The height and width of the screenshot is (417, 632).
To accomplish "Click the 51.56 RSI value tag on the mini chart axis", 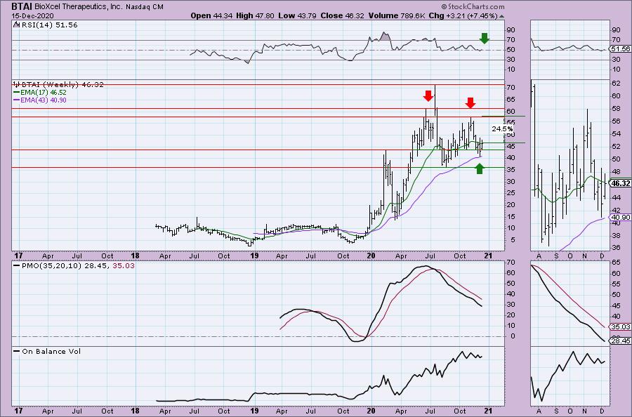I will (620, 48).
